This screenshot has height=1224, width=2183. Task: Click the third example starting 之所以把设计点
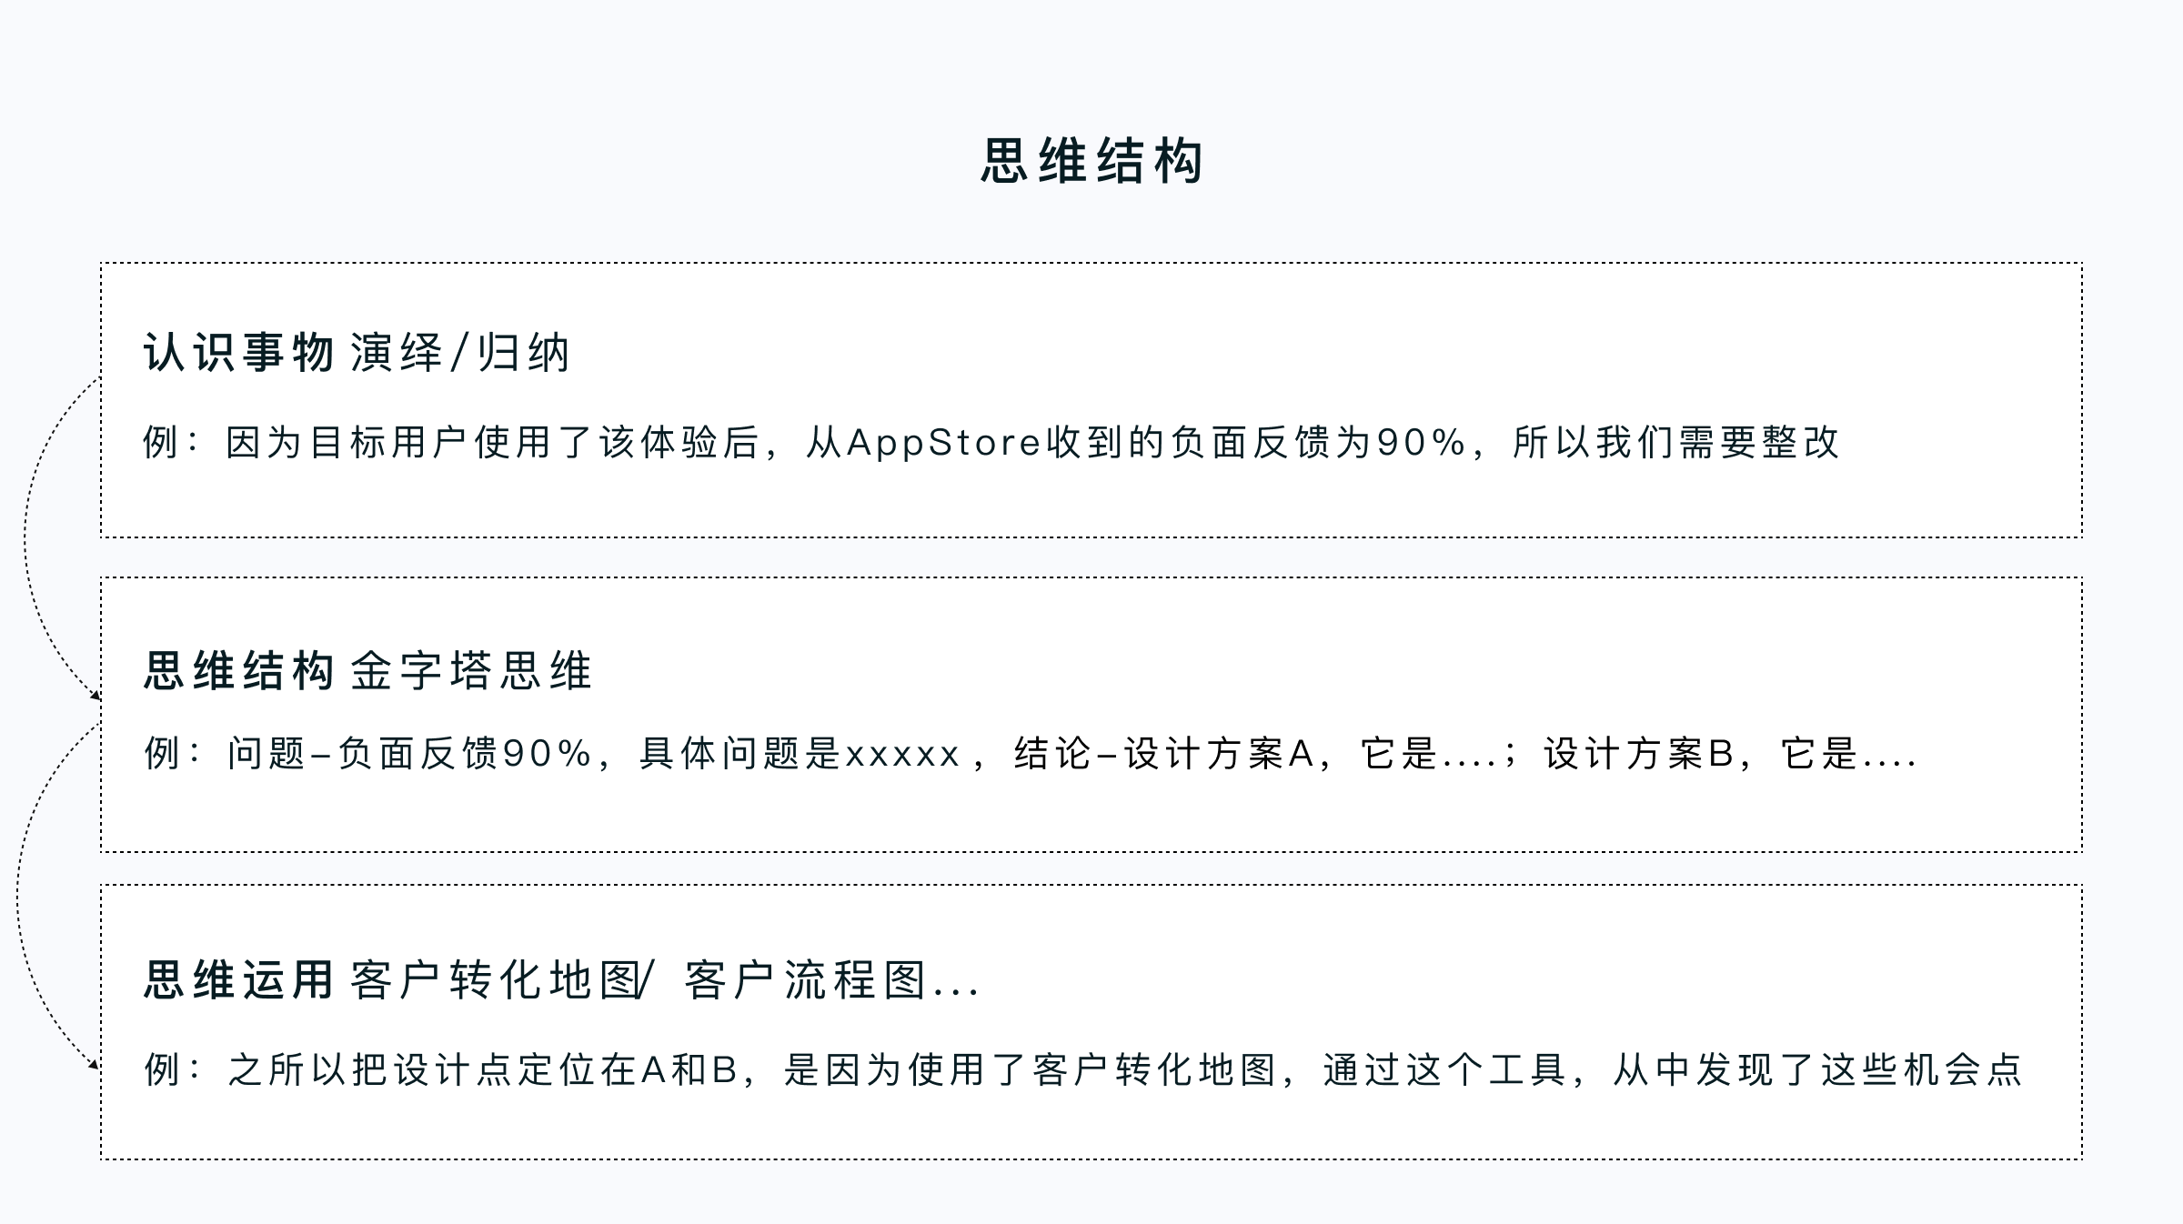1082,1070
